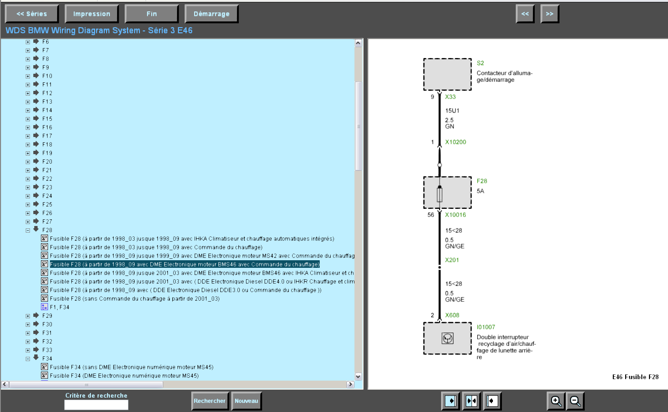
Task: Open the X33 connector link
Action: [x=451, y=97]
